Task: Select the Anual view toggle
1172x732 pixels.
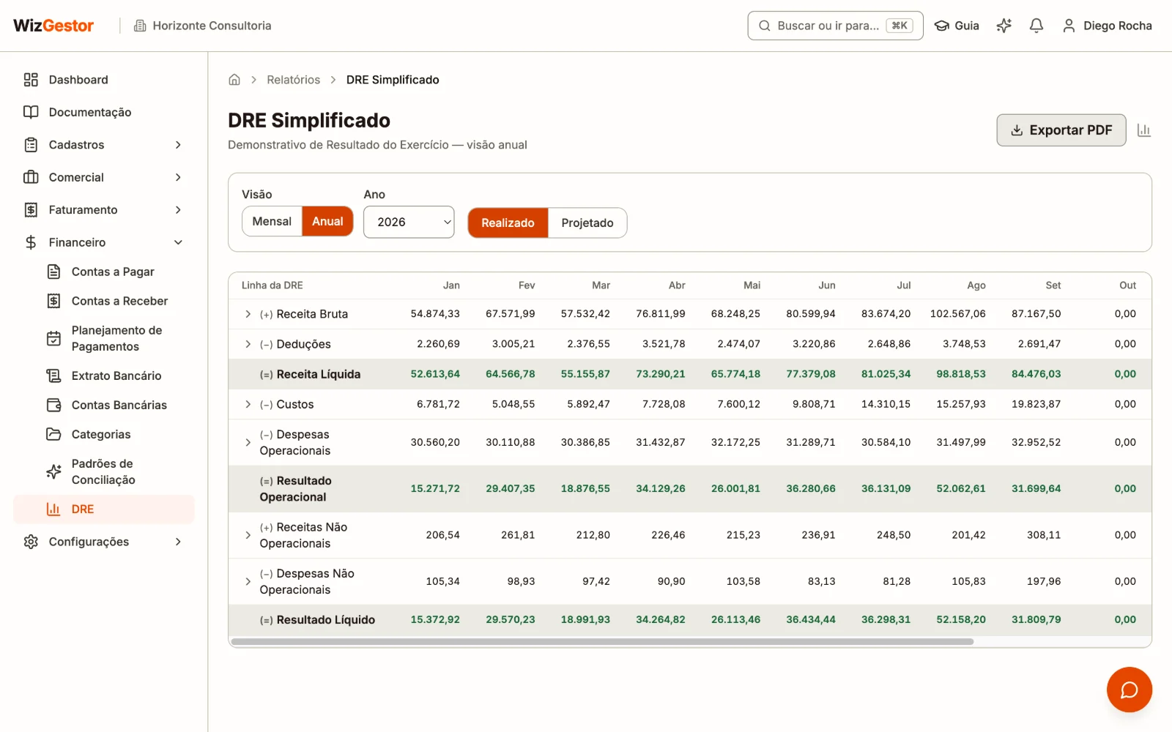Action: [x=327, y=221]
